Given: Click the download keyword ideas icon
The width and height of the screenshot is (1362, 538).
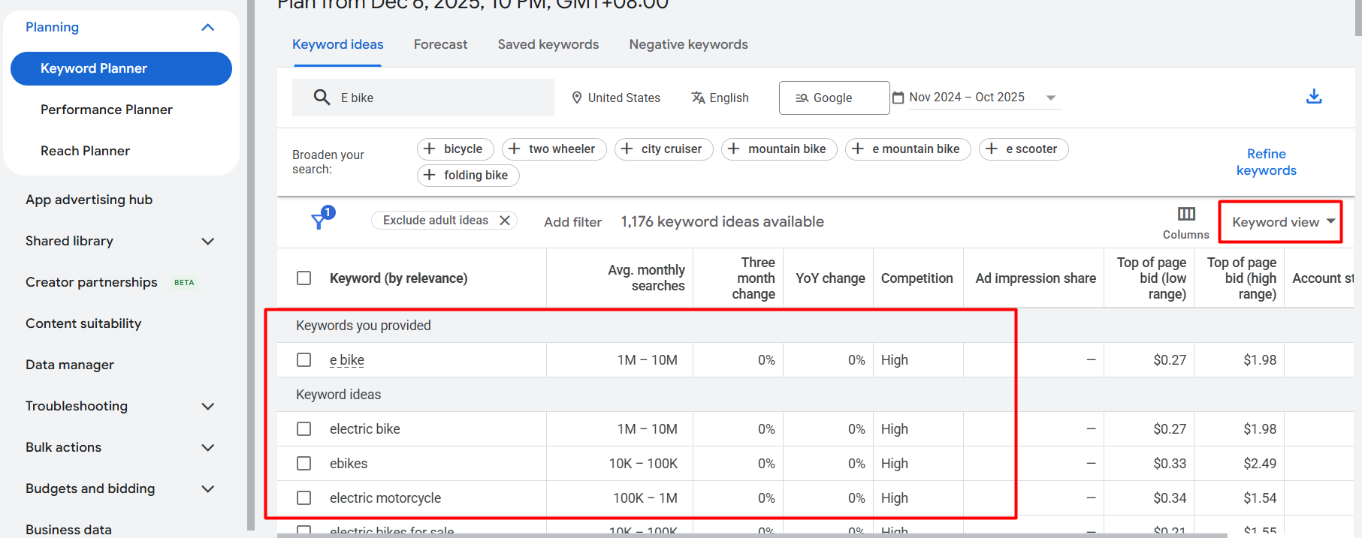Looking at the screenshot, I should 1313,97.
